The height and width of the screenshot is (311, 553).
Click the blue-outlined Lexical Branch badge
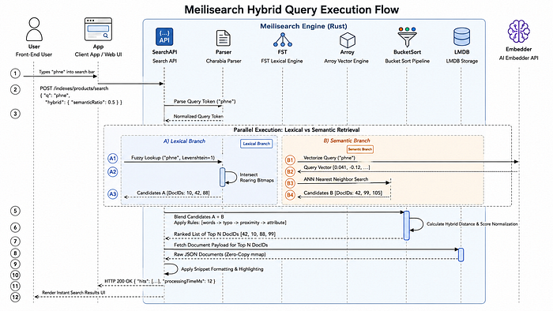[257, 144]
